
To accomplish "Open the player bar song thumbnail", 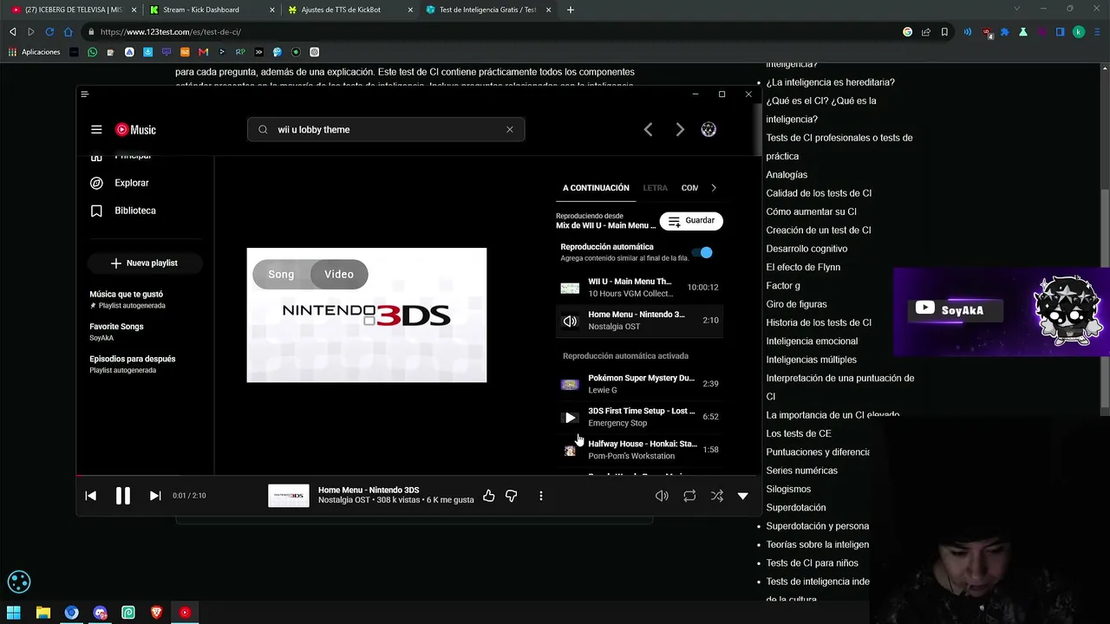I will coord(289,496).
